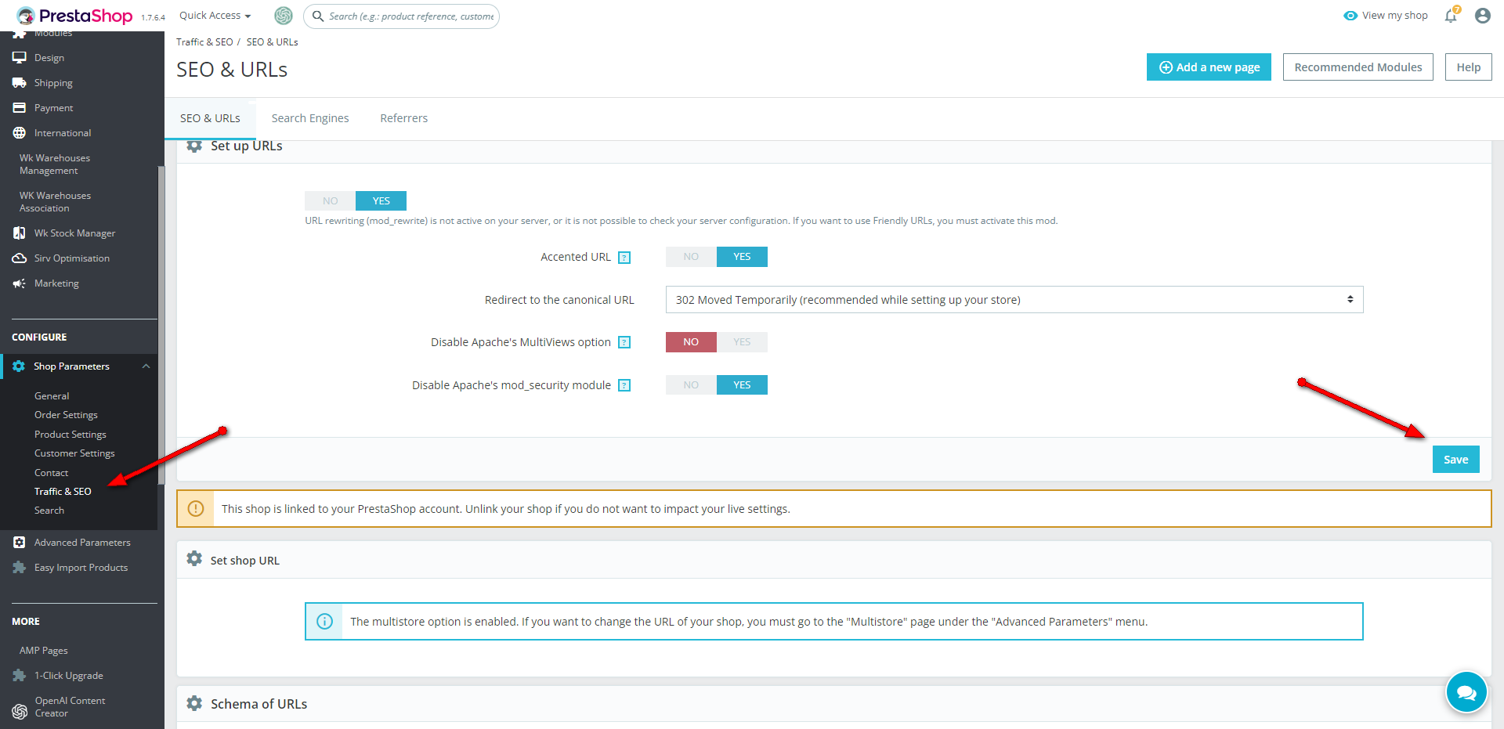The image size is (1504, 729).
Task: Open the live chat bubble
Action: [1466, 692]
